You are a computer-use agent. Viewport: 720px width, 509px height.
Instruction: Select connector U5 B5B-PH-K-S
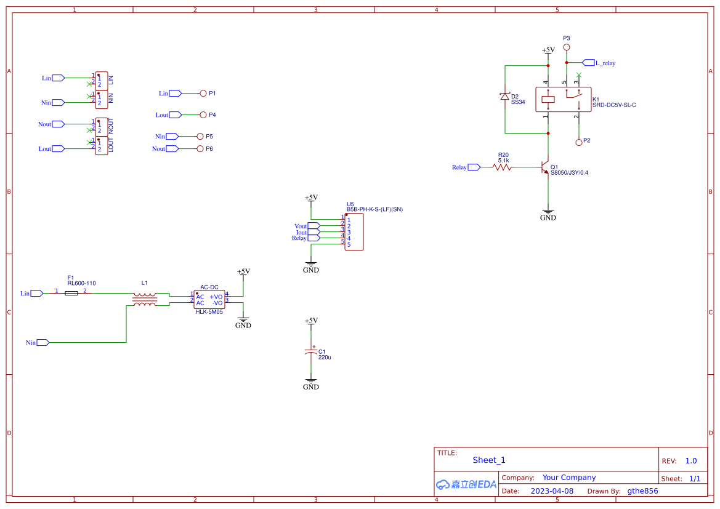pyautogui.click(x=354, y=232)
